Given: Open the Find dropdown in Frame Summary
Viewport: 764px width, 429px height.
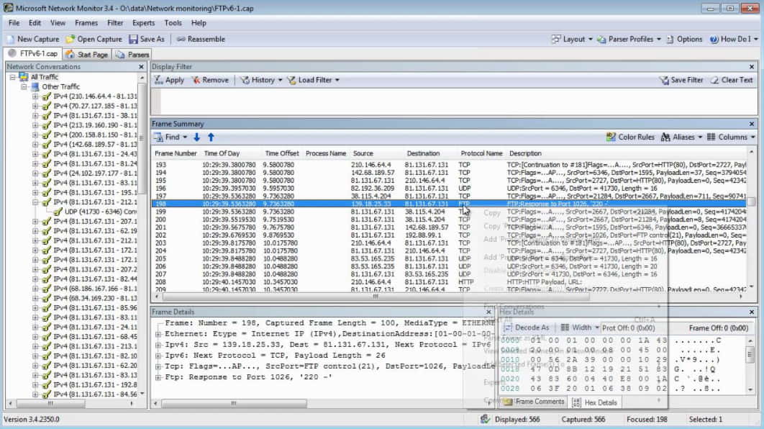Looking at the screenshot, I should point(170,137).
